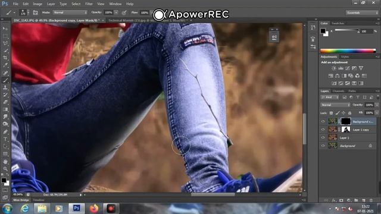381x214 pixels.
Task: Select the Quick Selection tool
Action: [5, 51]
